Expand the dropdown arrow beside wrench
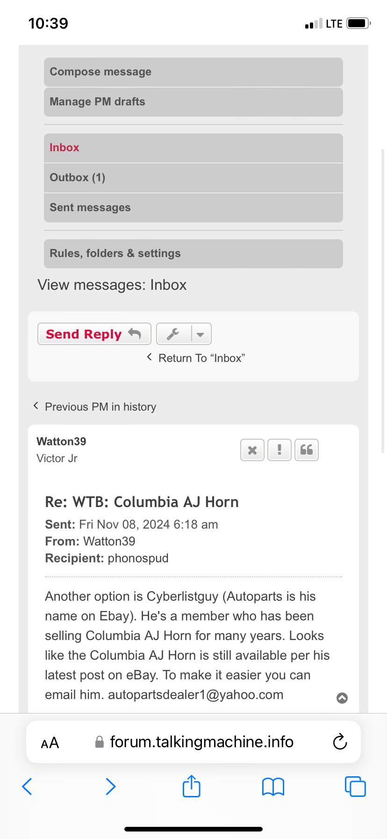Image resolution: width=387 pixels, height=839 pixels. coord(201,334)
